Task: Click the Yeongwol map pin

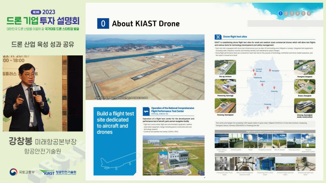Action: point(270,70)
